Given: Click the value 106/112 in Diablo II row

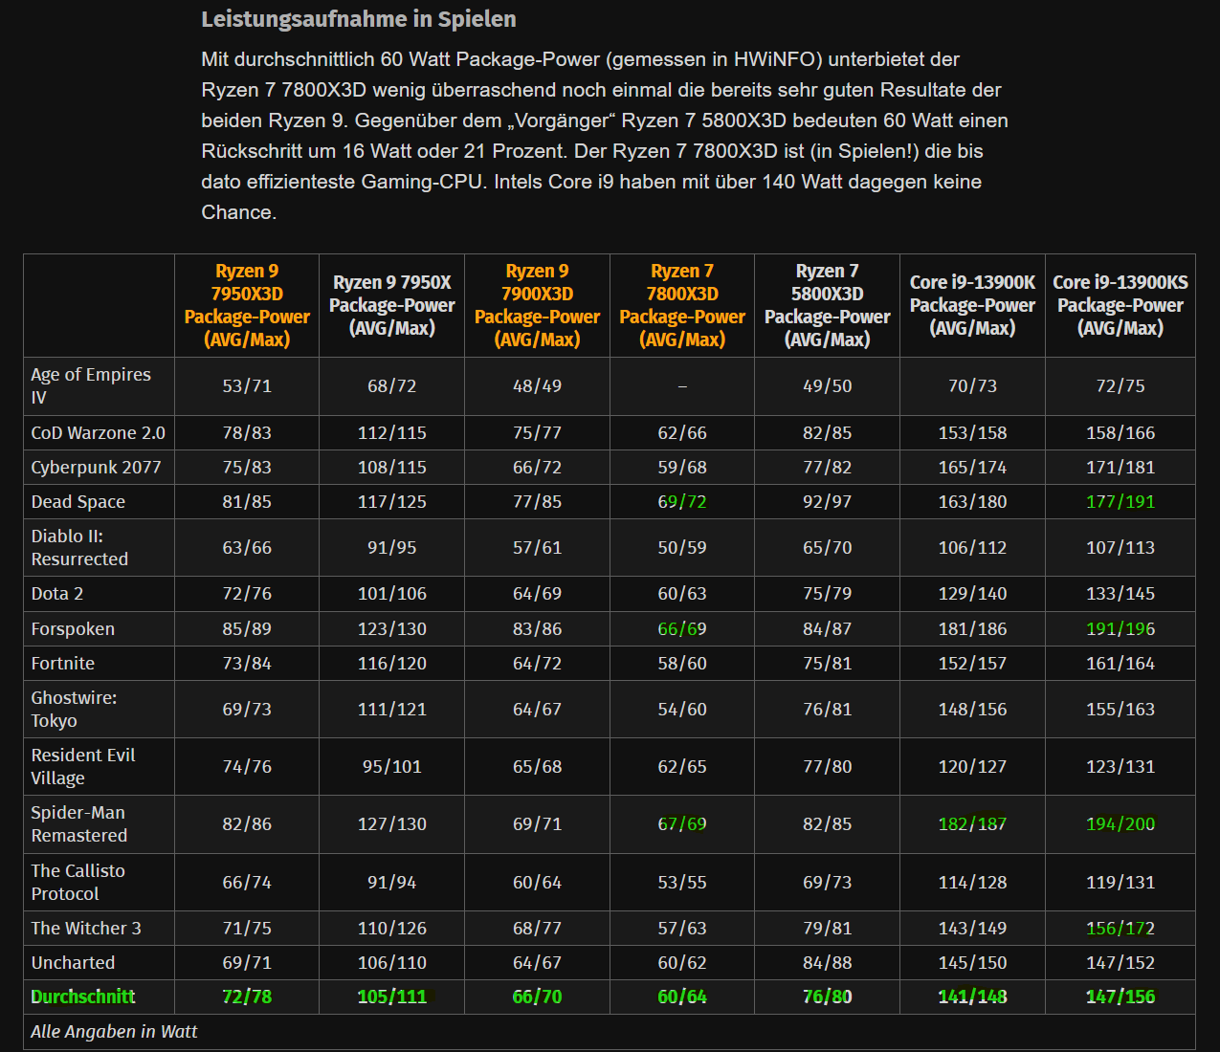Looking at the screenshot, I should pos(972,547).
